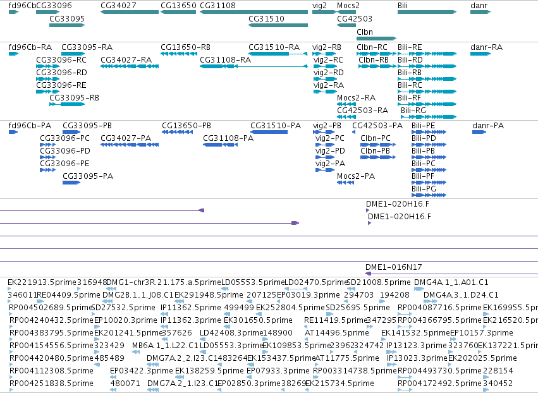Select Bili-RF transcript label
Screen dimensions: 538x393
pyautogui.click(x=409, y=98)
